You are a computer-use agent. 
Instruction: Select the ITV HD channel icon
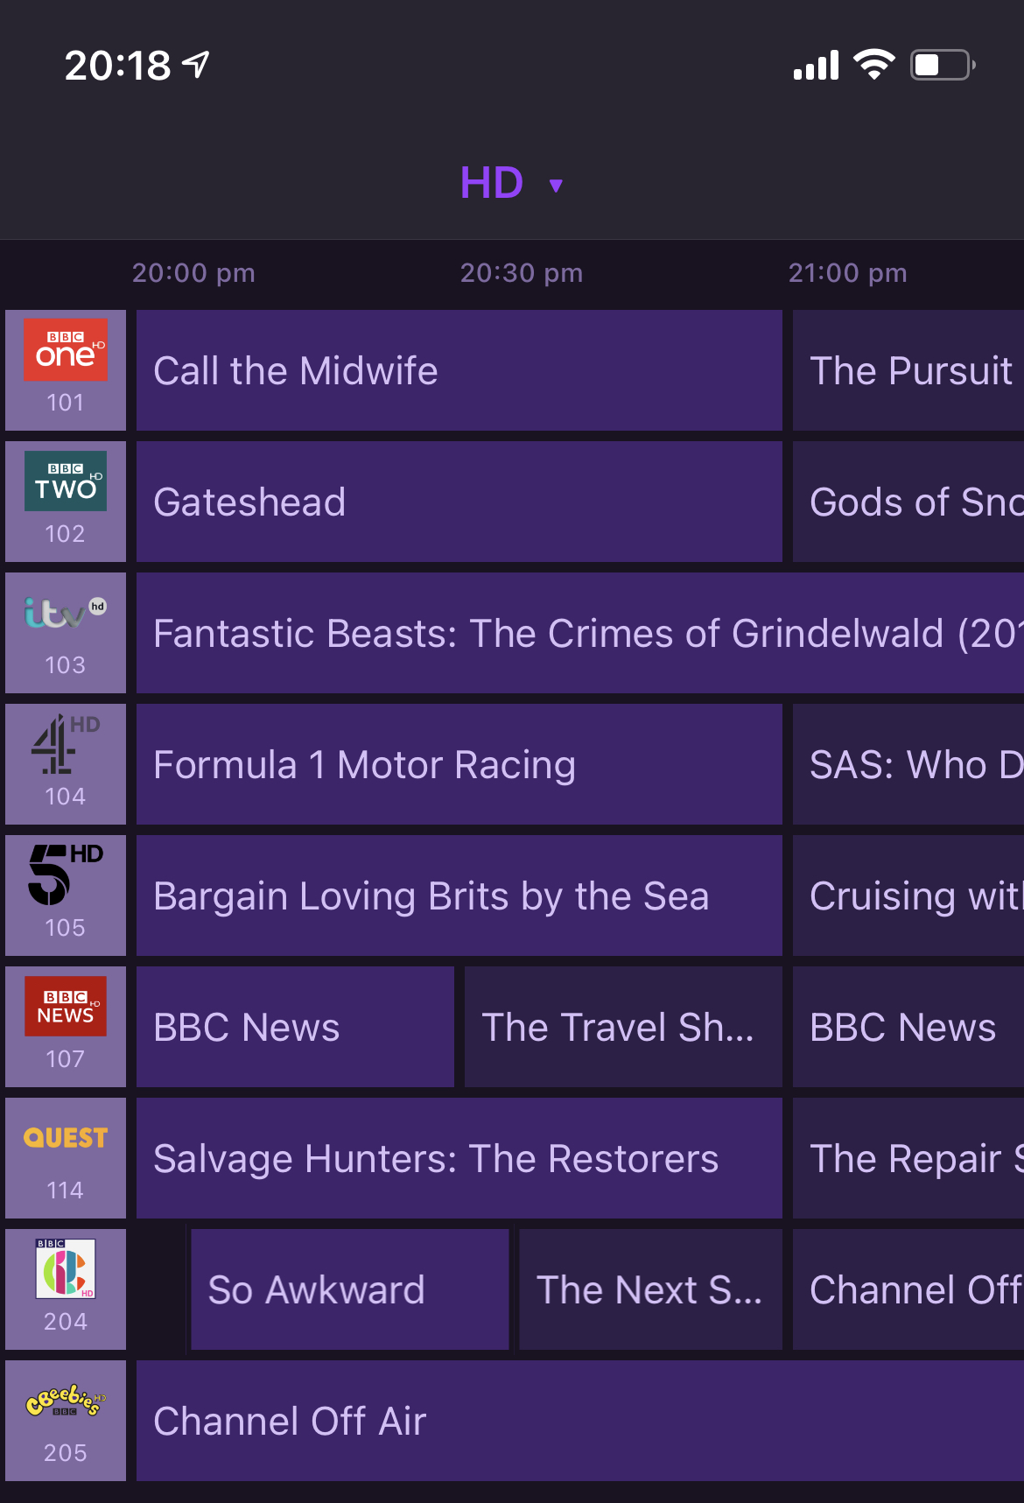[66, 613]
